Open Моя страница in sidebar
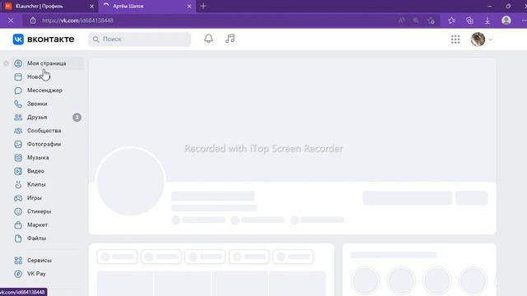The width and height of the screenshot is (527, 296). pyautogui.click(x=48, y=63)
